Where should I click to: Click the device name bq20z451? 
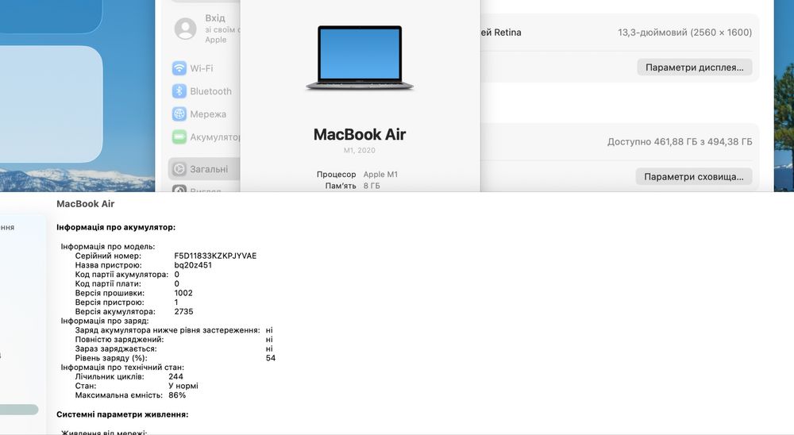coord(193,265)
